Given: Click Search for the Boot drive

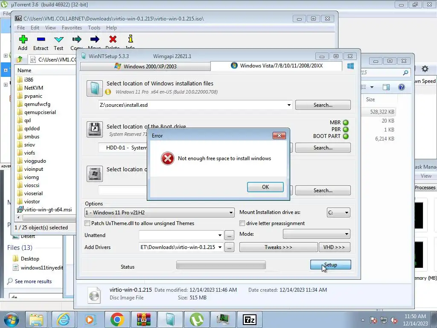Looking at the screenshot, I should tap(323, 148).
